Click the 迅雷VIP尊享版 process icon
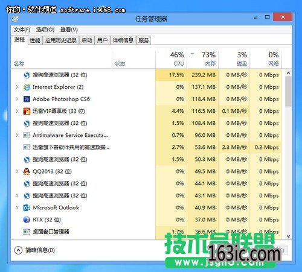The width and height of the screenshot is (302, 272). [x=27, y=111]
